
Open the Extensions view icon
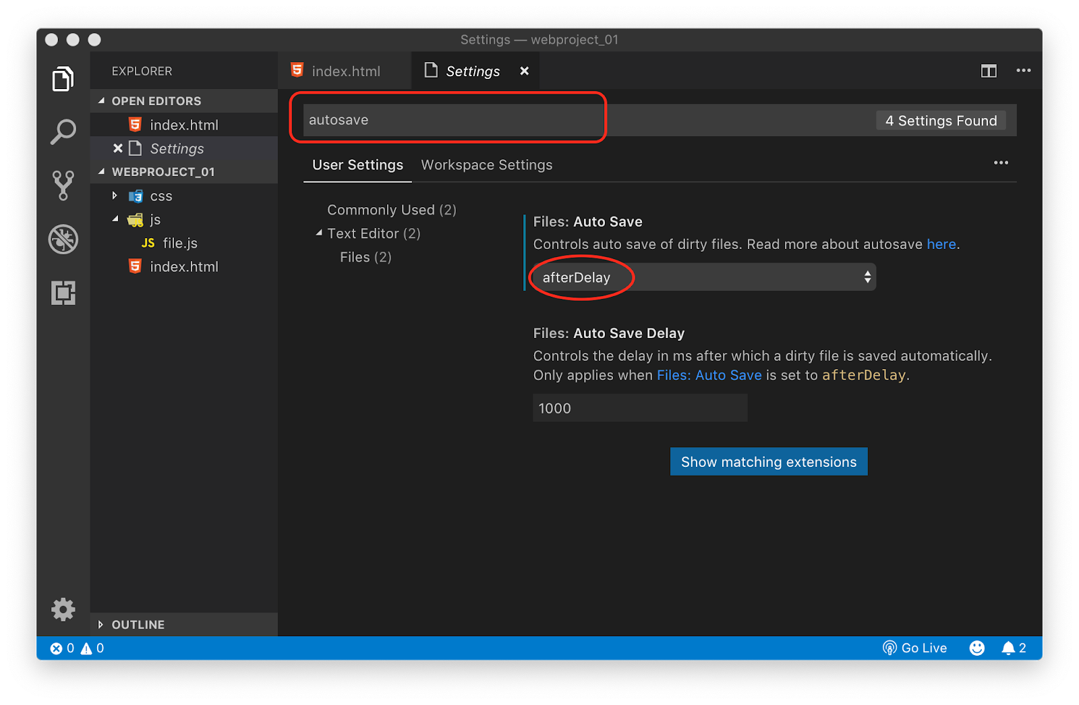pos(63,293)
